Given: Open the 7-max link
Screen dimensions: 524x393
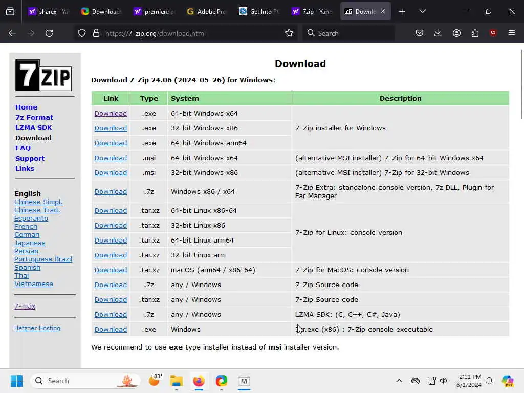Looking at the screenshot, I should [x=25, y=306].
